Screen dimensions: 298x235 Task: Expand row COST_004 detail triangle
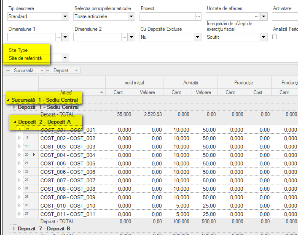(x=19, y=155)
